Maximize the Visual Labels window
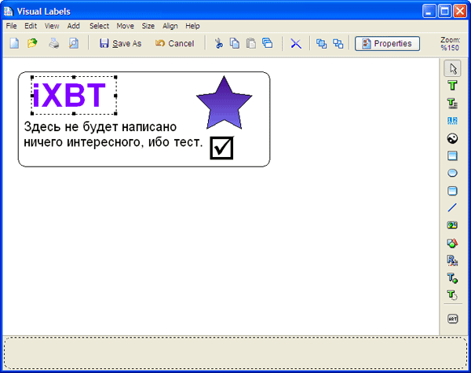Viewport: 471px width, 373px height. coord(444,12)
